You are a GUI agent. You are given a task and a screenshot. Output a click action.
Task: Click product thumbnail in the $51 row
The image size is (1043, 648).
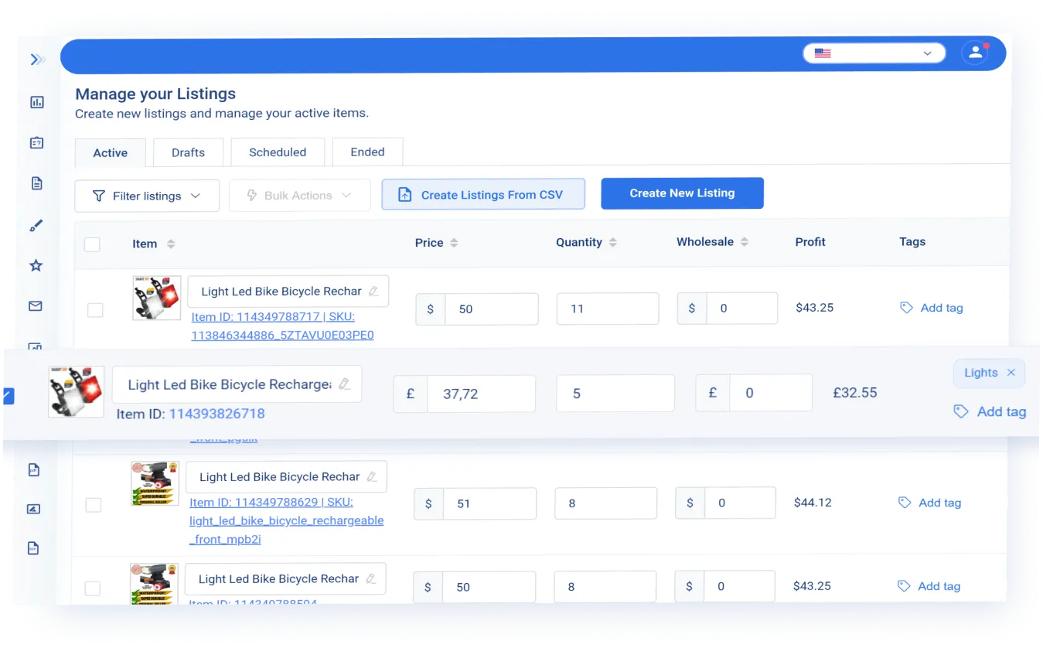(x=155, y=483)
